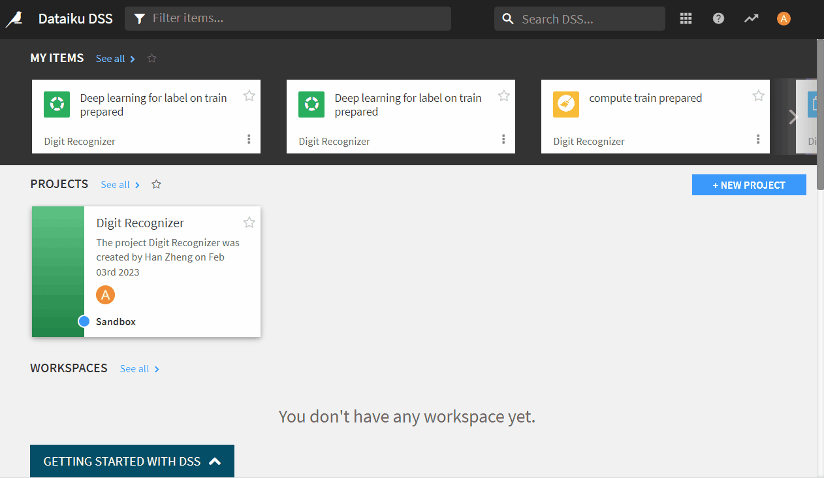Click the Dataiku DSS title
The image size is (824, 478).
76,19
